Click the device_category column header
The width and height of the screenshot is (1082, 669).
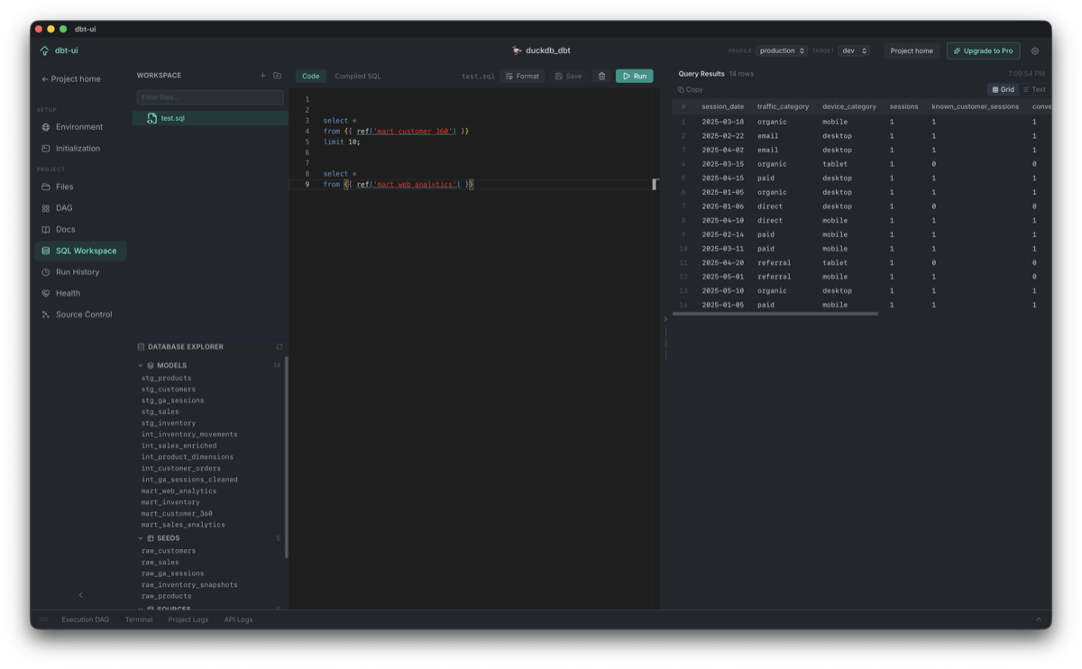click(848, 106)
